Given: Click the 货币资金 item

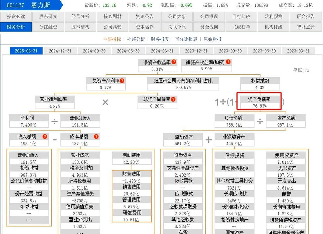Looking at the screenshot, I should coord(183,158).
